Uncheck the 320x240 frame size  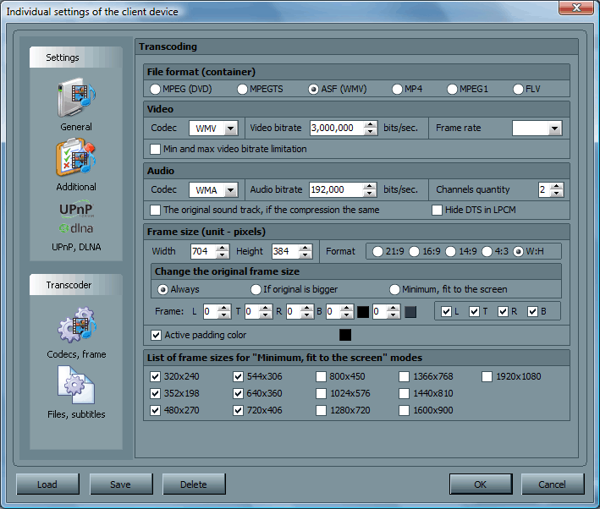pos(155,377)
